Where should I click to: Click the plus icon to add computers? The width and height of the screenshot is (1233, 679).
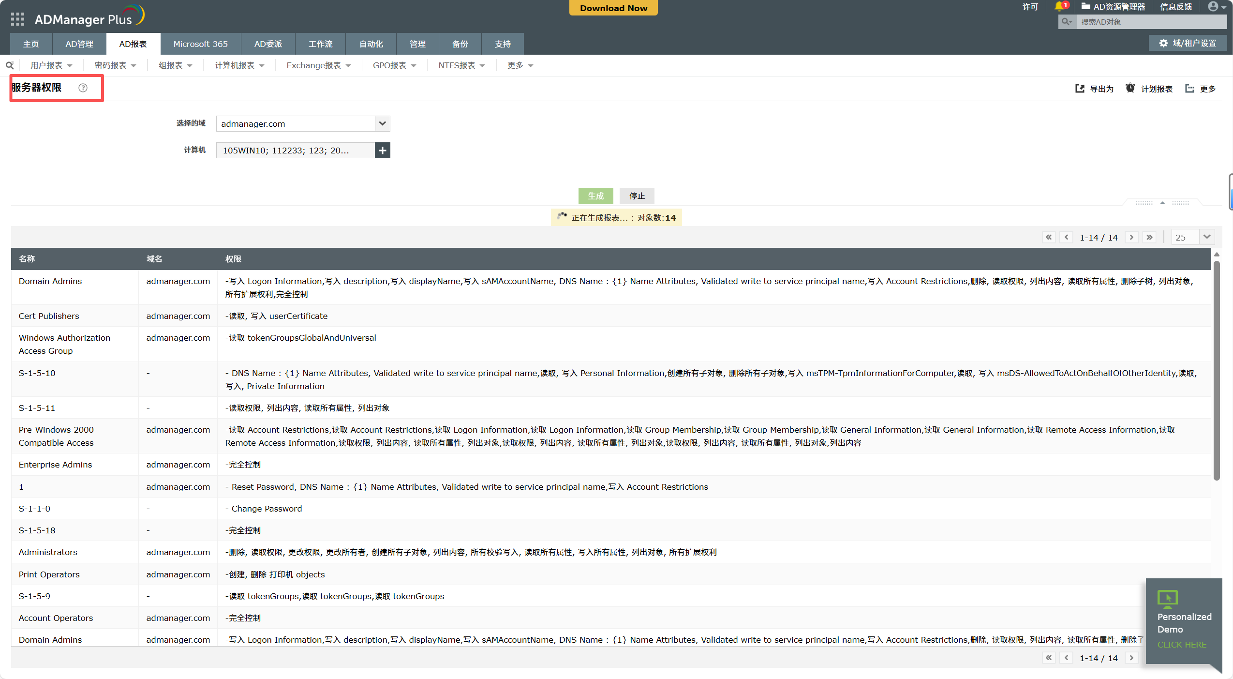(x=382, y=151)
